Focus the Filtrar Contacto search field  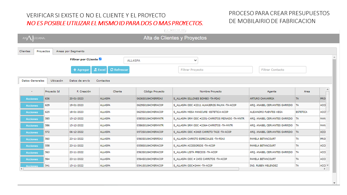(282, 70)
